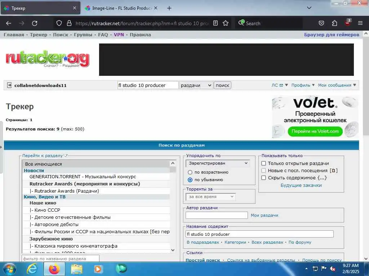369x276 pixels.
Task: Enable Скрыть содержимое checkbox
Action: (x=263, y=178)
